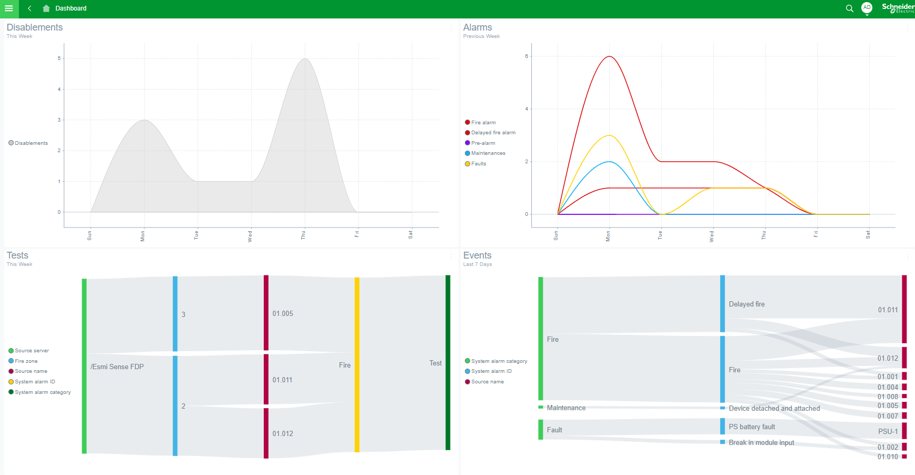
Task: Toggle Fire zone legend in Tests
Action: [23, 361]
